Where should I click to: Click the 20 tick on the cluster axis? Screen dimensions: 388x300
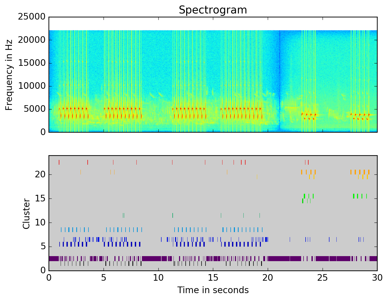(x=40, y=175)
